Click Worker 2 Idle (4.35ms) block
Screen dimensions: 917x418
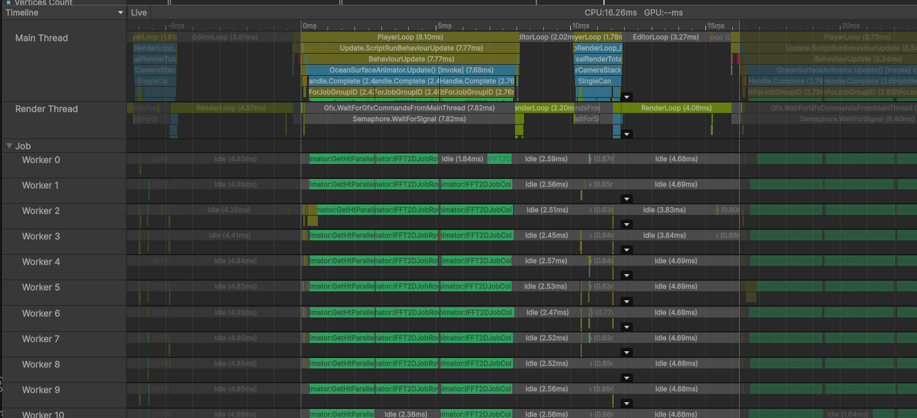[229, 210]
